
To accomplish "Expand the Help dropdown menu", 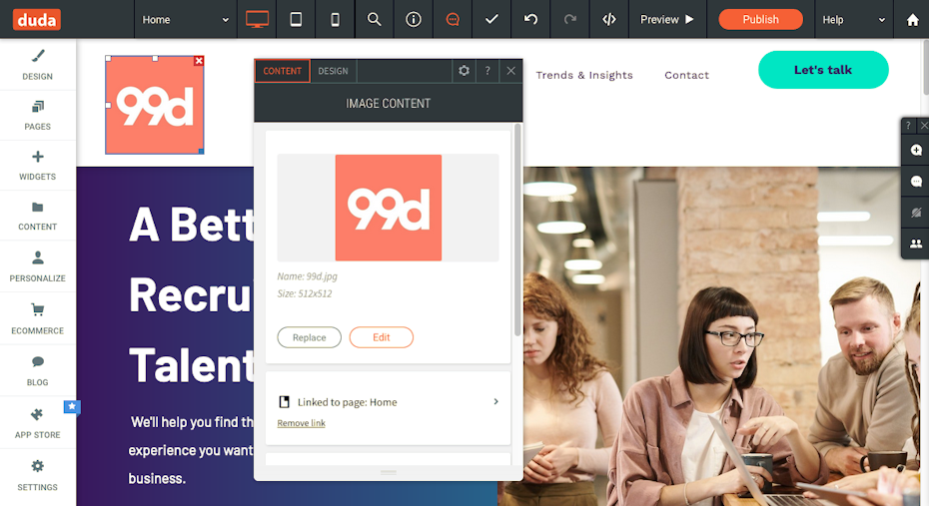I will tap(853, 19).
